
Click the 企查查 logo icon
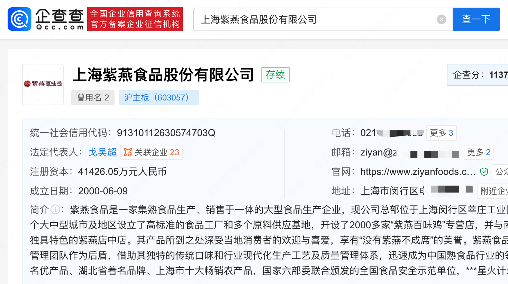pyautogui.click(x=19, y=19)
